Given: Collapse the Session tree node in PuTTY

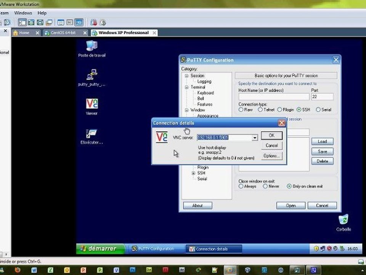Looking at the screenshot, I should [x=186, y=76].
